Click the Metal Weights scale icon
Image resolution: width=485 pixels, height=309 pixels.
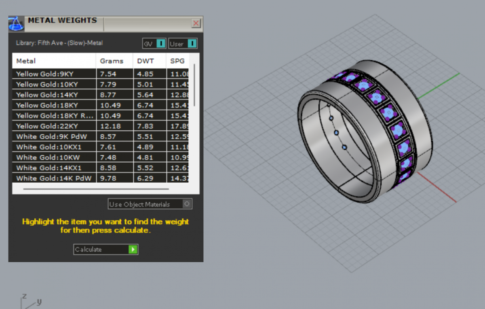click(x=16, y=23)
